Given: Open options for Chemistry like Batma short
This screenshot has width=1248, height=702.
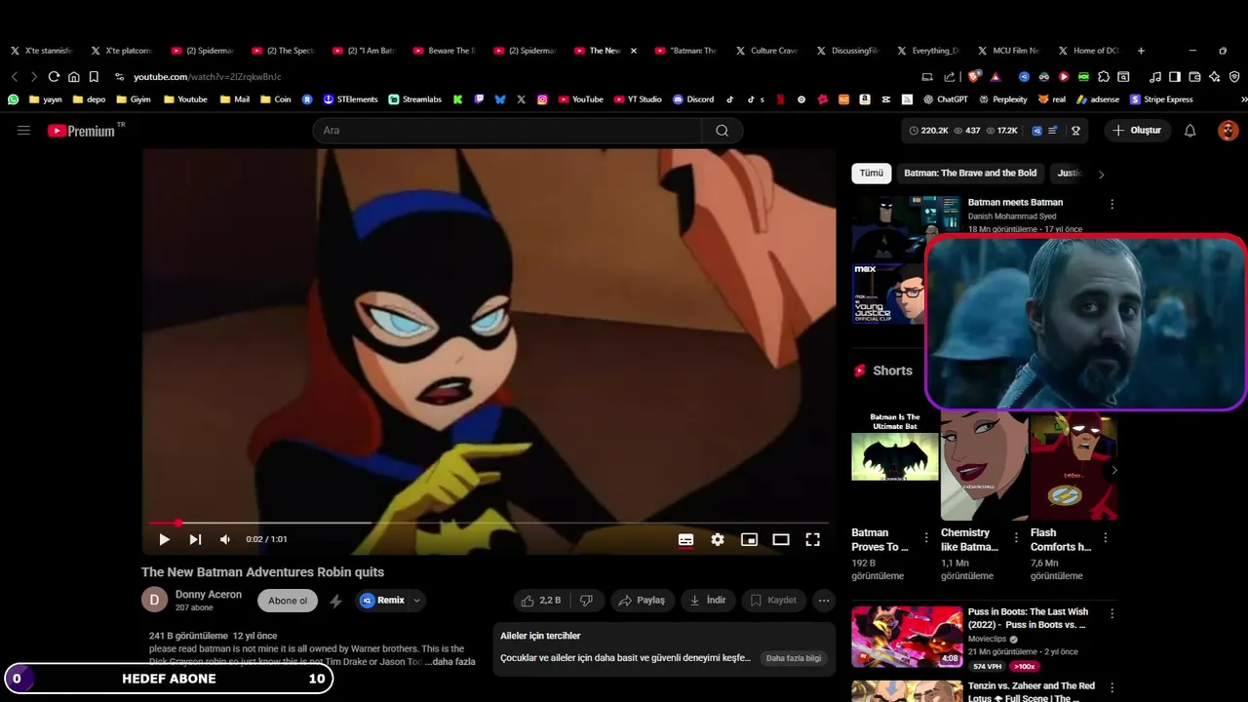Looking at the screenshot, I should coord(1016,537).
